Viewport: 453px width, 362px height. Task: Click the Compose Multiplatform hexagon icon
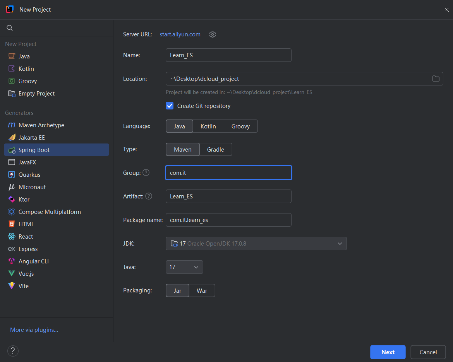pyautogui.click(x=12, y=212)
